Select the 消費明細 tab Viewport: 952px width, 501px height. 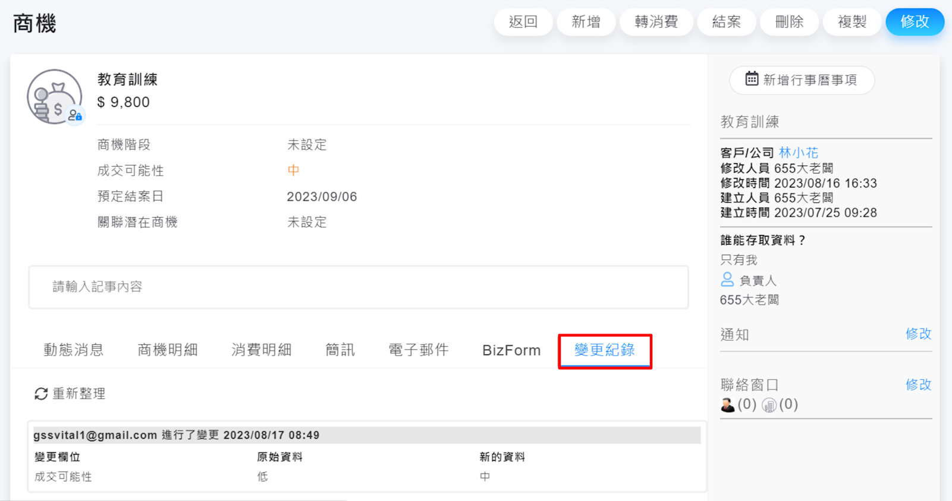(261, 350)
